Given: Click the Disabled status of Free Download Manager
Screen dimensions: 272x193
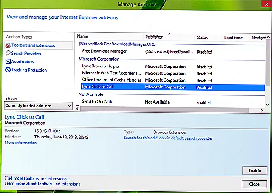Looking at the screenshot, I should pos(204,52).
